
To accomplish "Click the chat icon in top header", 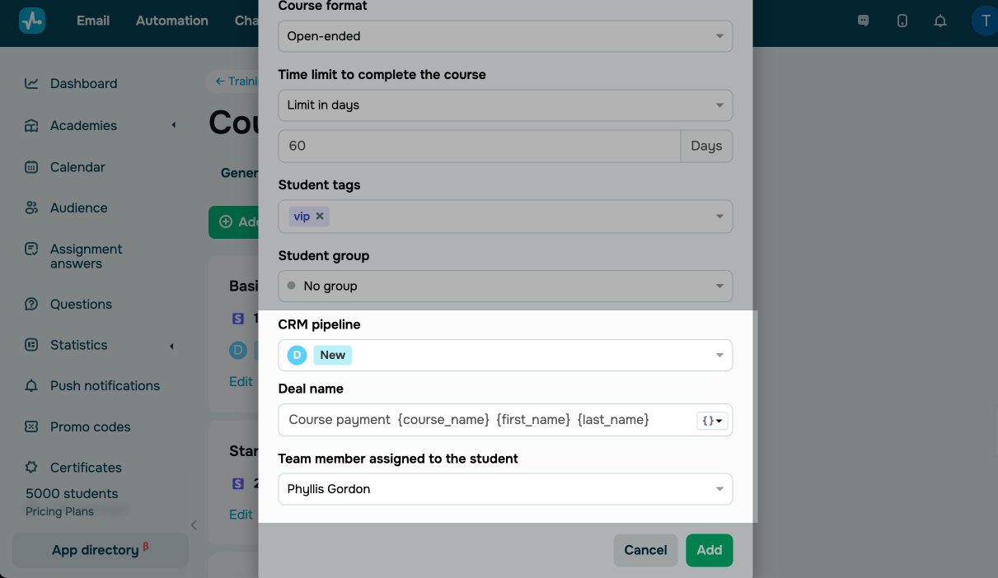I will pos(864,21).
